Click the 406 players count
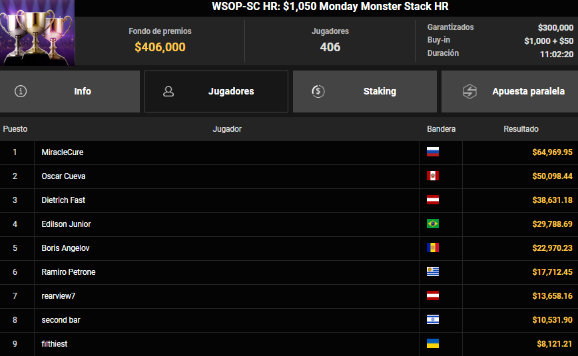 (x=330, y=47)
